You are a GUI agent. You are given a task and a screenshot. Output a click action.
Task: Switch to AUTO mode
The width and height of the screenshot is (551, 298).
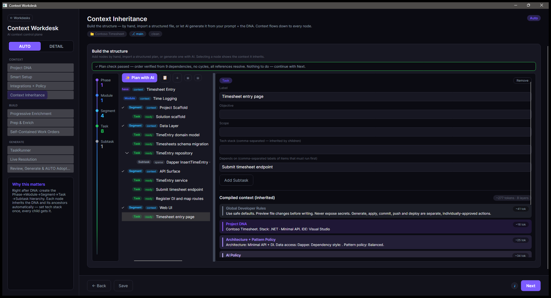[25, 46]
